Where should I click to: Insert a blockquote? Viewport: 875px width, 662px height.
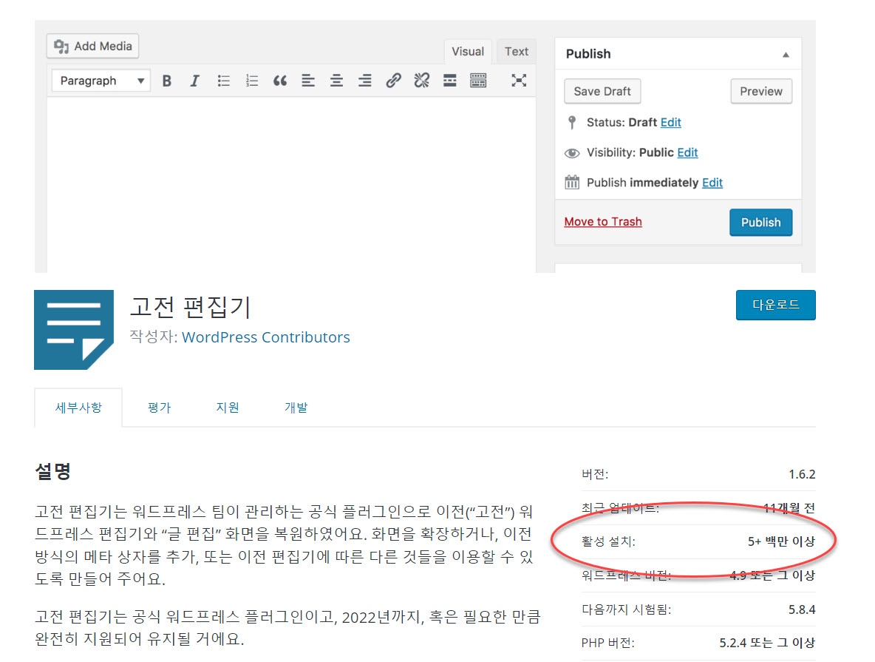(279, 80)
